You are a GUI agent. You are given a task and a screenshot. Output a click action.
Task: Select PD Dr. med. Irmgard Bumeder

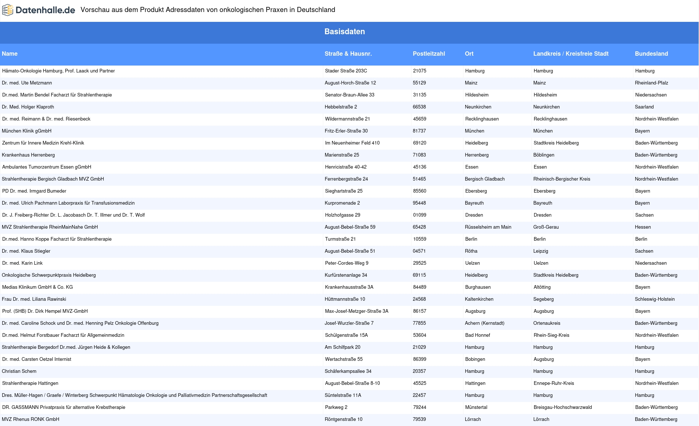tap(34, 191)
